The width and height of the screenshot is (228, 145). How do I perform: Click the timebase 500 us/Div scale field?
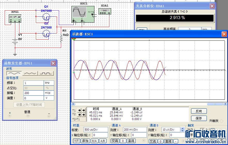click(x=95, y=130)
